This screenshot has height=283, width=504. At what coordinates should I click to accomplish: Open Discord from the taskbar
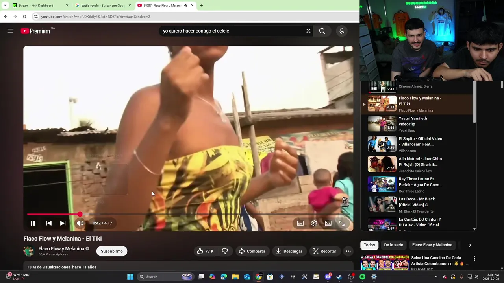point(328,277)
